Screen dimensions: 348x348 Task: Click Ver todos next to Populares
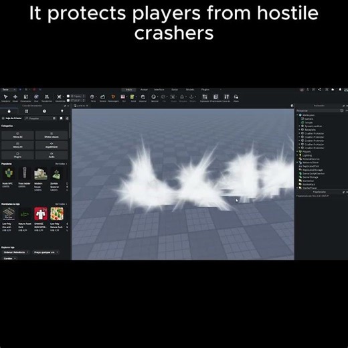[61, 164]
